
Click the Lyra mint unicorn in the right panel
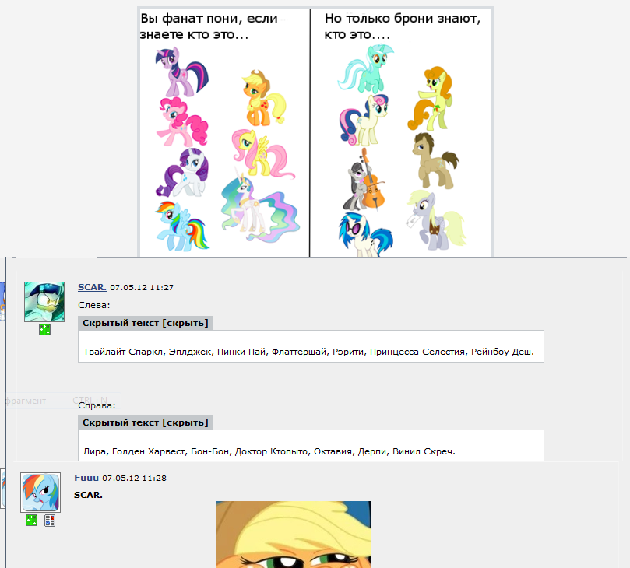(366, 68)
